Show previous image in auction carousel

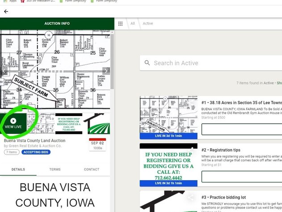(4, 71)
